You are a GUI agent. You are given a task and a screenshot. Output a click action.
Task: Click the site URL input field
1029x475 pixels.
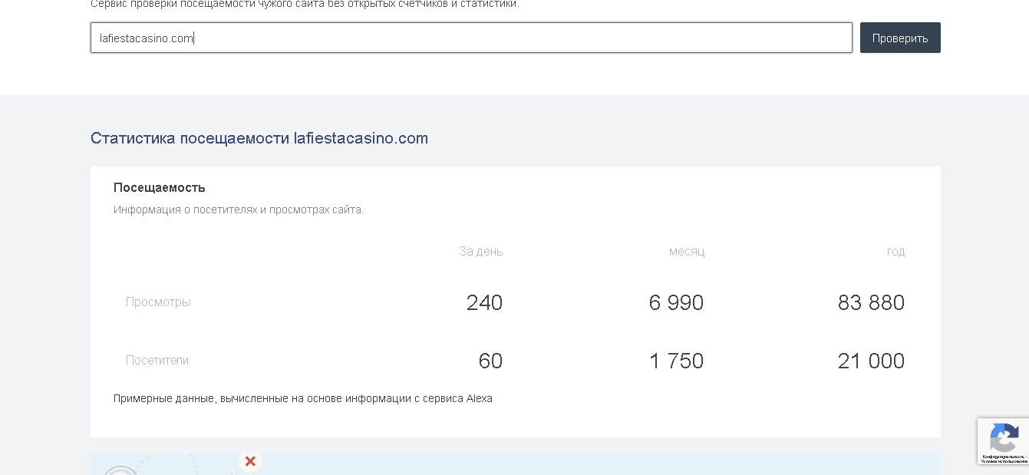[x=470, y=38]
